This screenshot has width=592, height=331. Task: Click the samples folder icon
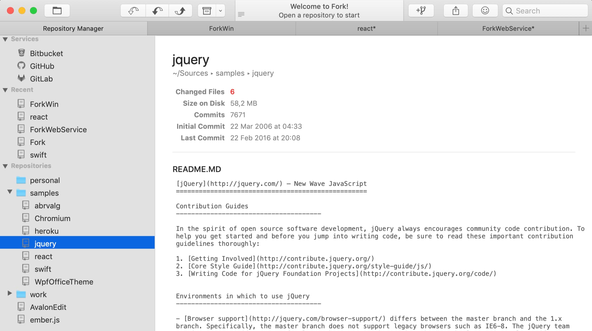pos(21,193)
